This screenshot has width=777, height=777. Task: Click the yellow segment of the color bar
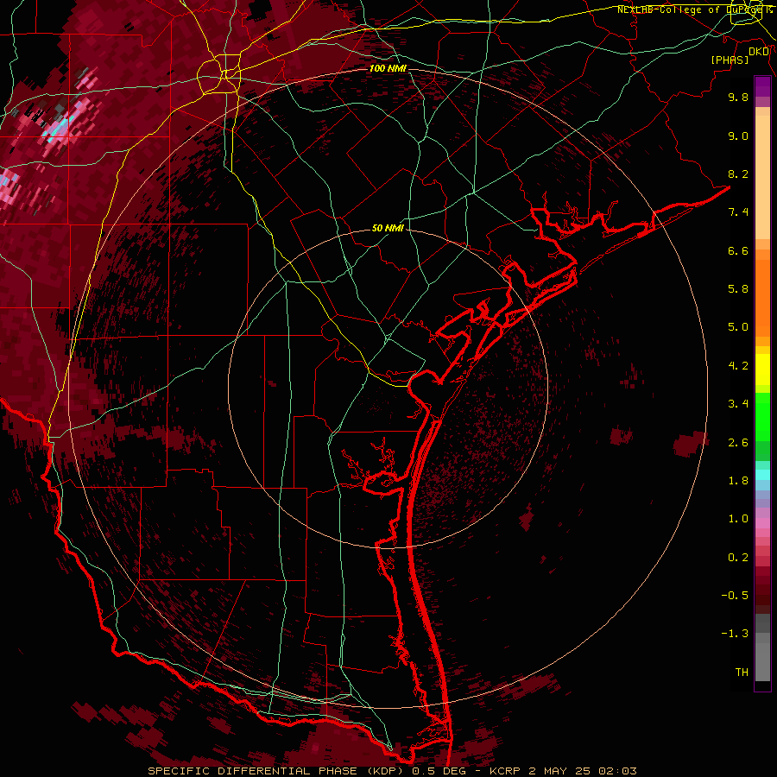(762, 370)
